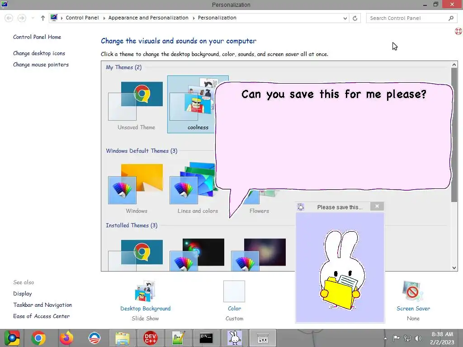463x347 pixels.
Task: Expand the address bar history dropdown
Action: [345, 18]
